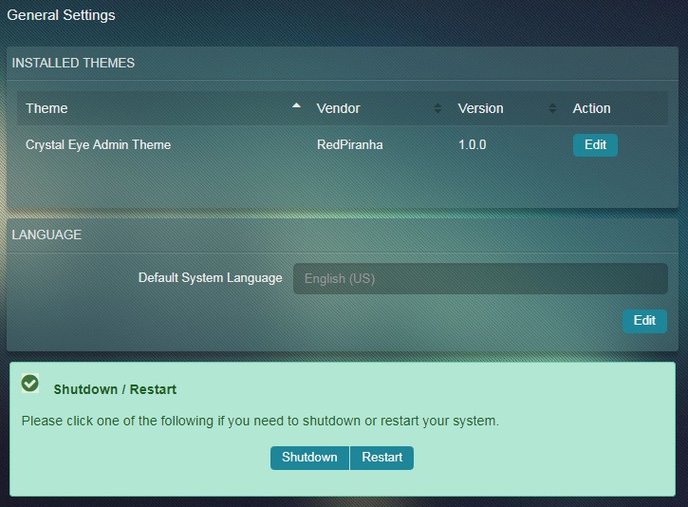Click the RedPiranha vendor cell
The width and height of the screenshot is (688, 507).
350,145
